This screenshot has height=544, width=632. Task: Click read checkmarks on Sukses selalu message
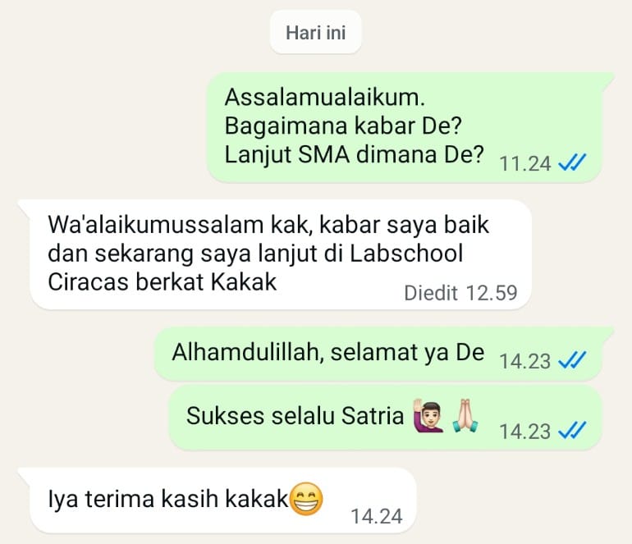click(x=572, y=431)
